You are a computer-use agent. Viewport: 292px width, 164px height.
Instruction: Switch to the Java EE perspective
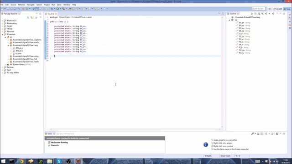[x=278, y=9]
